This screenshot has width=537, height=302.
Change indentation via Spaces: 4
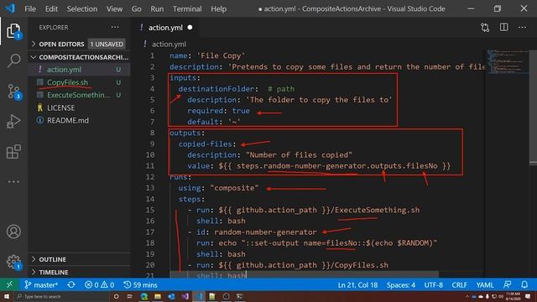tap(401, 284)
